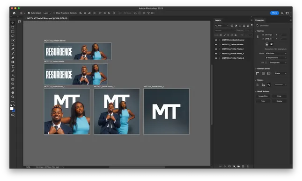The width and height of the screenshot is (302, 181).
Task: Click the Image Size quick action
Action: pyautogui.click(x=263, y=96)
